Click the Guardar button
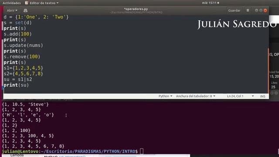 pos(234,10)
